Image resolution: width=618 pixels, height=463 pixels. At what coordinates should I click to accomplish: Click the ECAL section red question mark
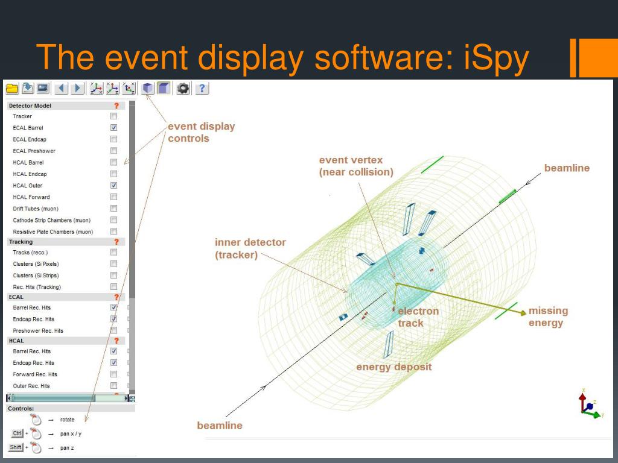116,297
